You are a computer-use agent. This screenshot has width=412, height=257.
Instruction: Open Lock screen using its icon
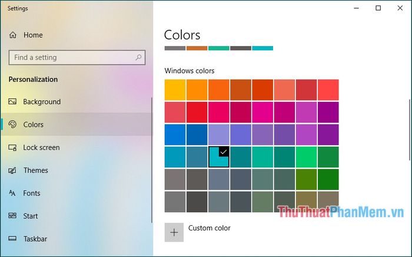tap(12, 147)
